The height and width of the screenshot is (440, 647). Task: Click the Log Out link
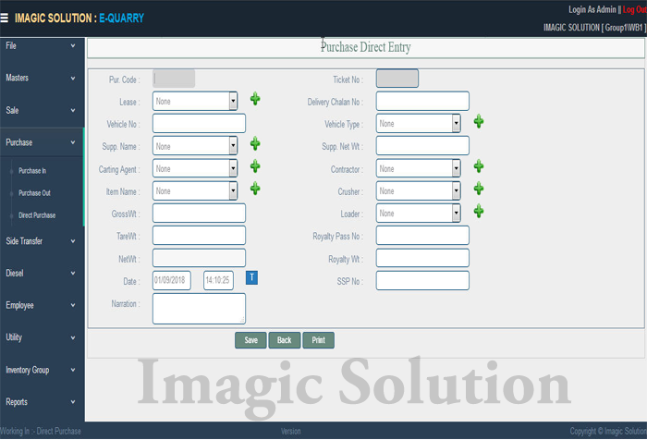[635, 9]
